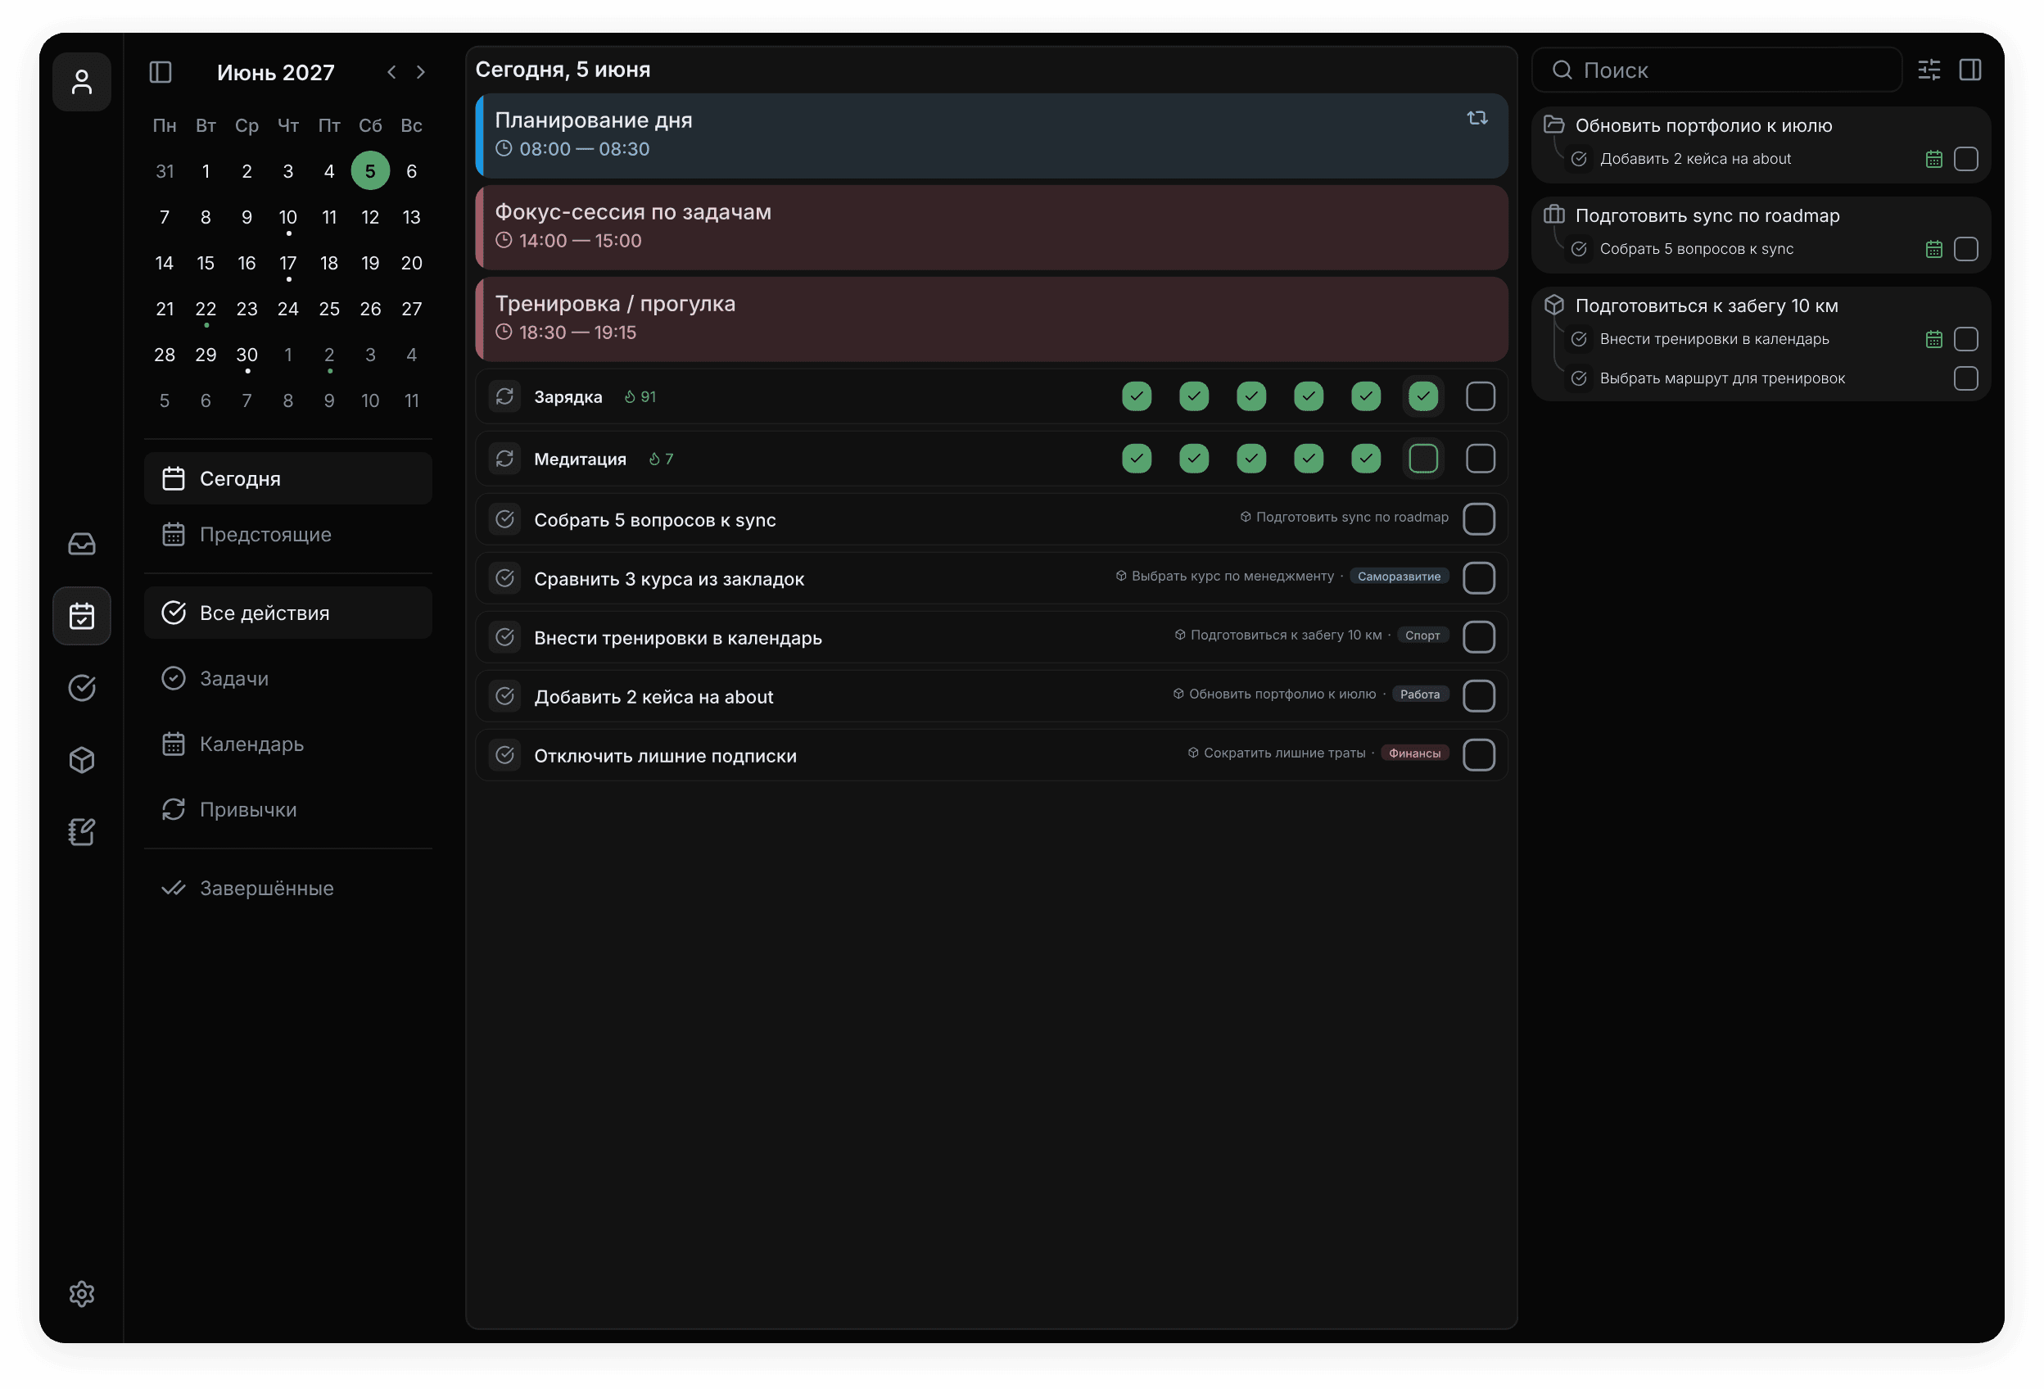Open project Подготовиться к забегу 10 км
Viewport: 2044px width, 1389px height.
tap(1706, 305)
